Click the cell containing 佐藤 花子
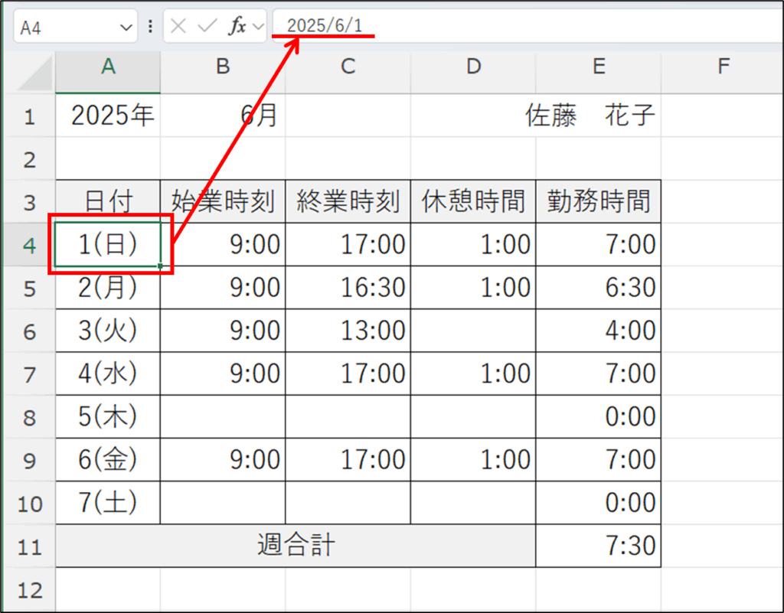This screenshot has width=784, height=613. 590,116
